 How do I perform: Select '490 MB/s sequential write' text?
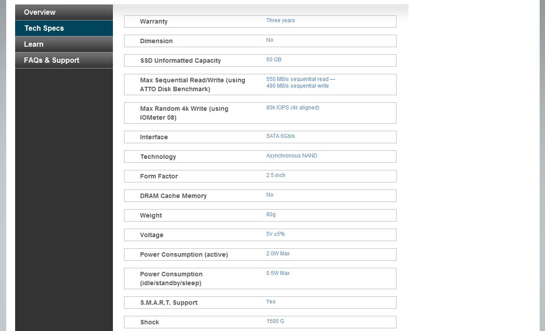[297, 86]
